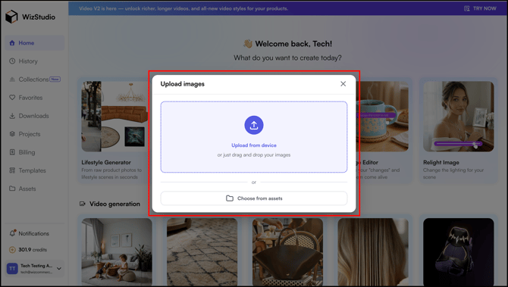
Task: Open the Lifestyle Generator card thumbnail
Action: pos(114,116)
